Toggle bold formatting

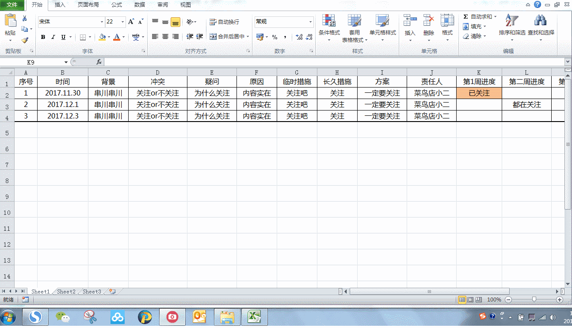[42, 37]
